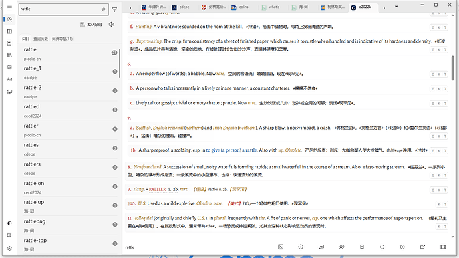Click the word 'Papermaking' in sense g
The width and height of the screenshot is (459, 258).
tap(149, 41)
